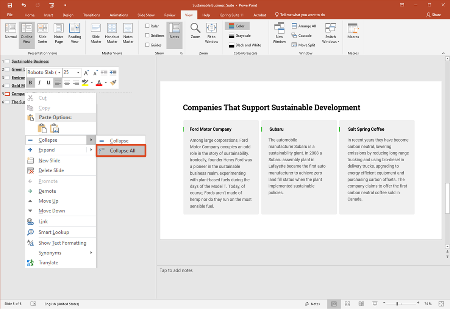Switch to the Animations ribbon tab
This screenshot has height=309, width=450.
click(x=119, y=15)
